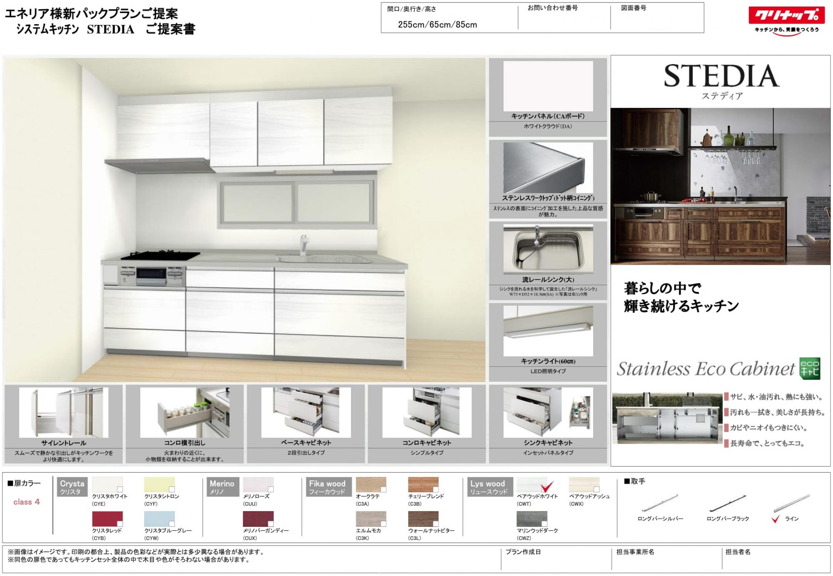Open the サイレントレール drawer photo
Viewport: 833px width, 576px height.
pos(64,412)
